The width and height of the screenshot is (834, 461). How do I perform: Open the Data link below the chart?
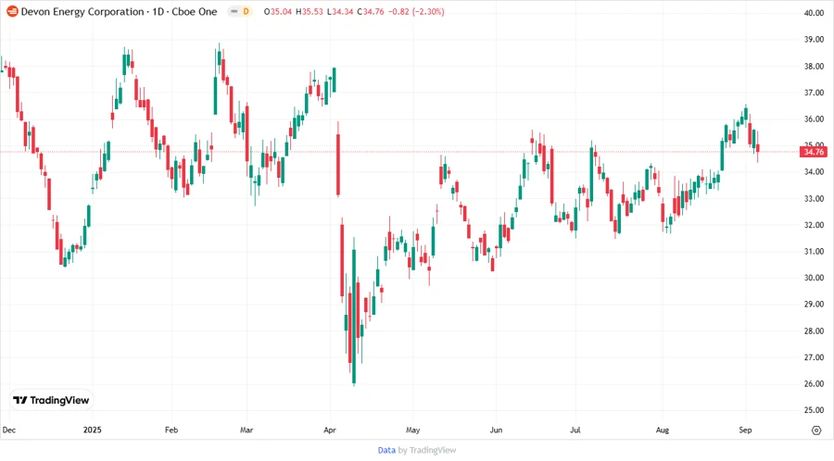[x=386, y=450]
